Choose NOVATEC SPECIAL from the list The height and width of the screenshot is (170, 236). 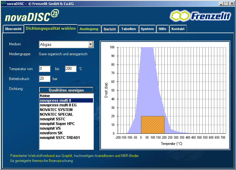(56, 114)
